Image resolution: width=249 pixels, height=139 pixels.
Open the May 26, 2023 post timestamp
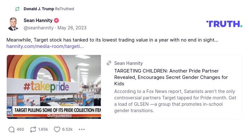(72, 28)
